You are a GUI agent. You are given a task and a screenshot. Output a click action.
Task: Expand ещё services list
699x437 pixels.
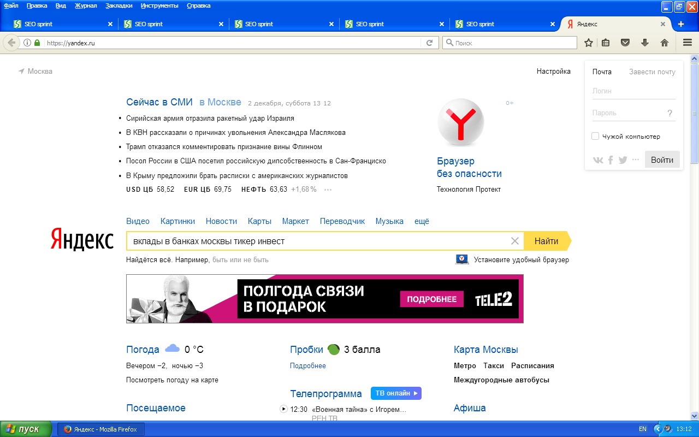click(x=422, y=221)
